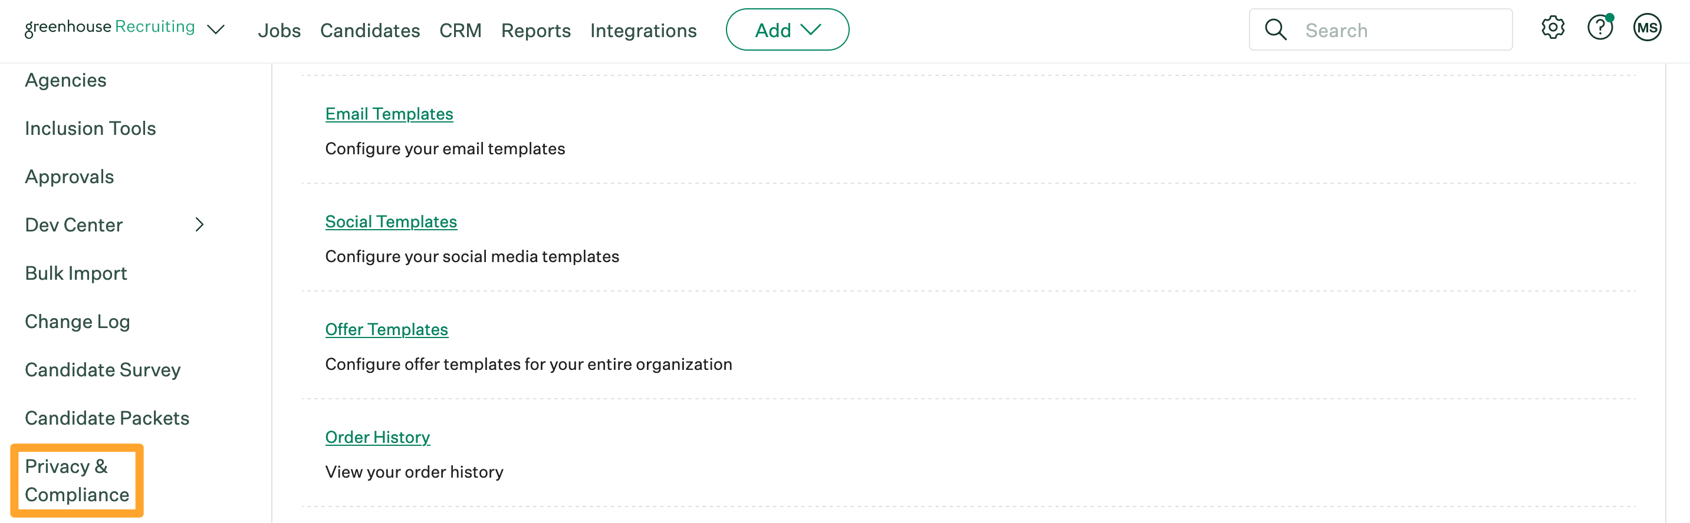Open Email Templates
The height and width of the screenshot is (523, 1690).
pos(389,114)
